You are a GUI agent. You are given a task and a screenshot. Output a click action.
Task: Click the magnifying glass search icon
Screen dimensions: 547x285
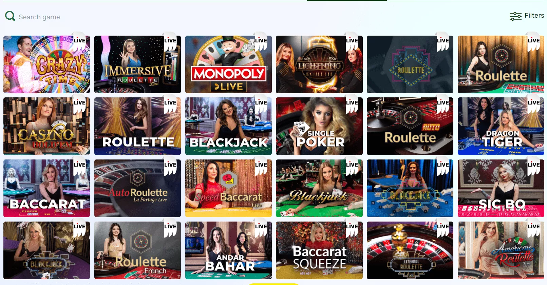click(x=10, y=16)
